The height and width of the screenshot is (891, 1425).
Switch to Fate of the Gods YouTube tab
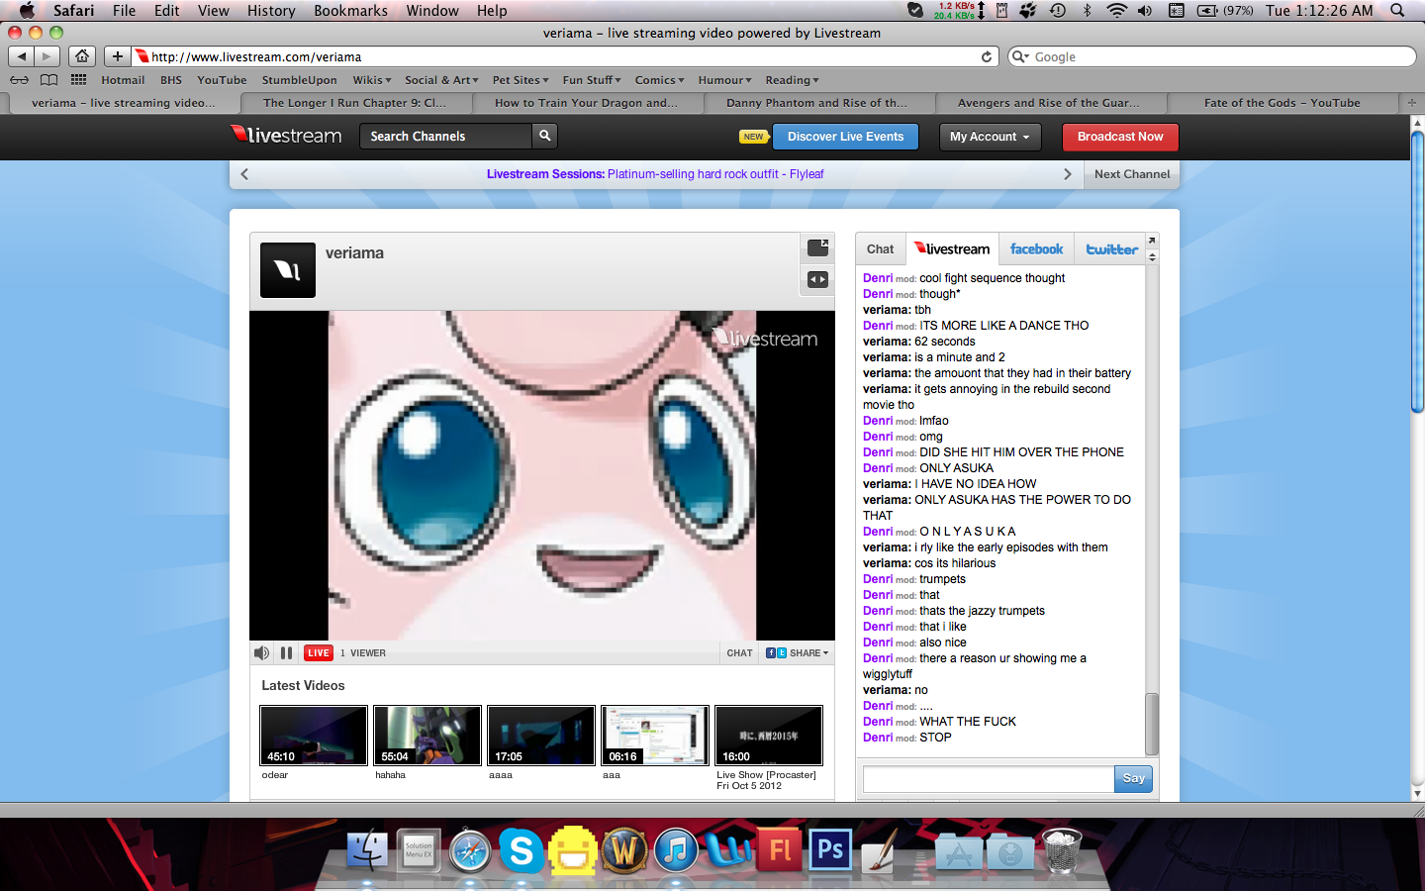click(1282, 102)
